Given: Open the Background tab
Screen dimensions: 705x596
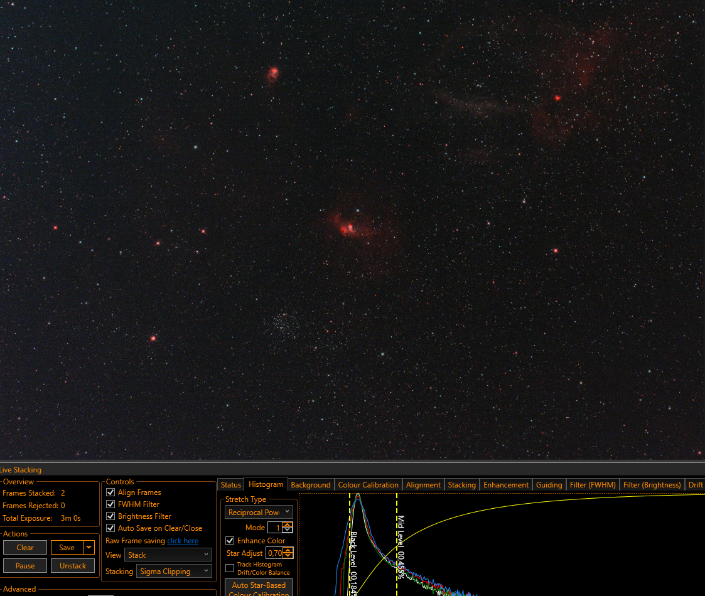Looking at the screenshot, I should pos(310,484).
